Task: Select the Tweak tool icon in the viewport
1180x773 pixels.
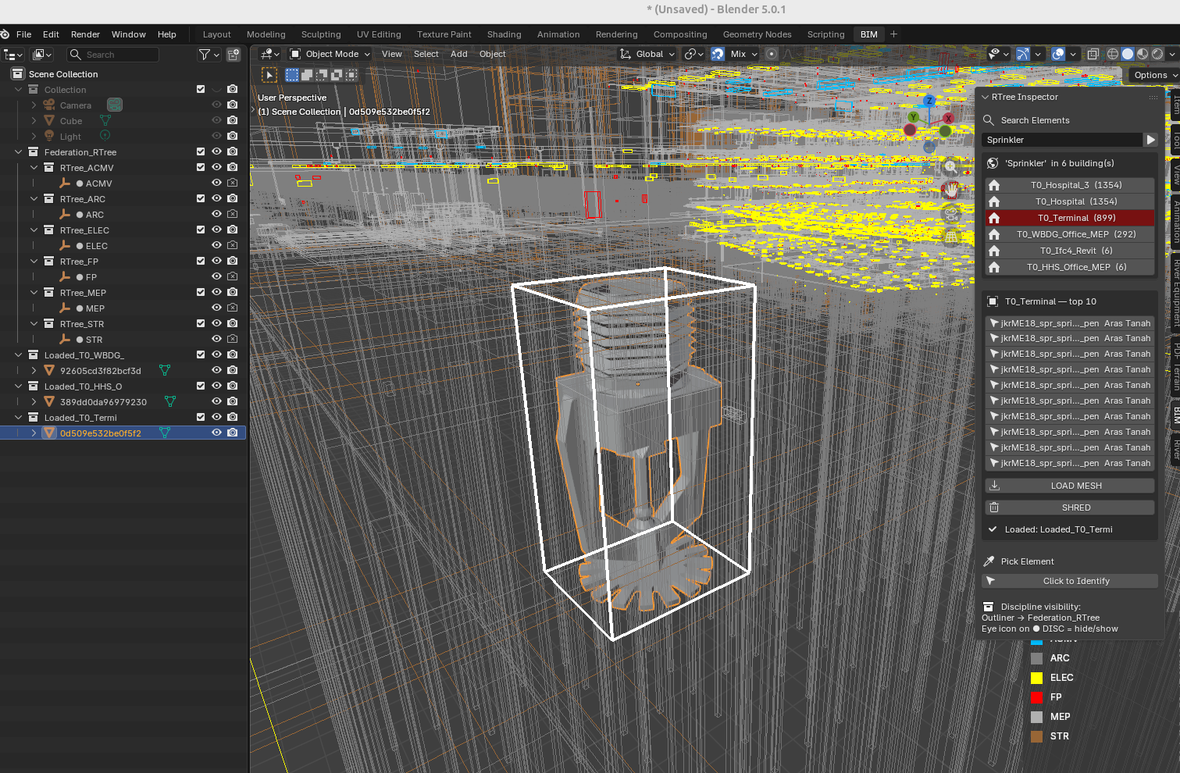Action: coord(269,75)
